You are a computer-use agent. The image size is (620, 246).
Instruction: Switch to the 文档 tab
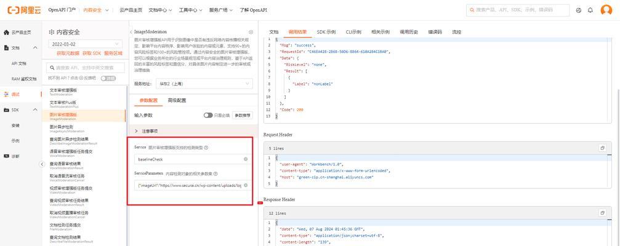[273, 32]
